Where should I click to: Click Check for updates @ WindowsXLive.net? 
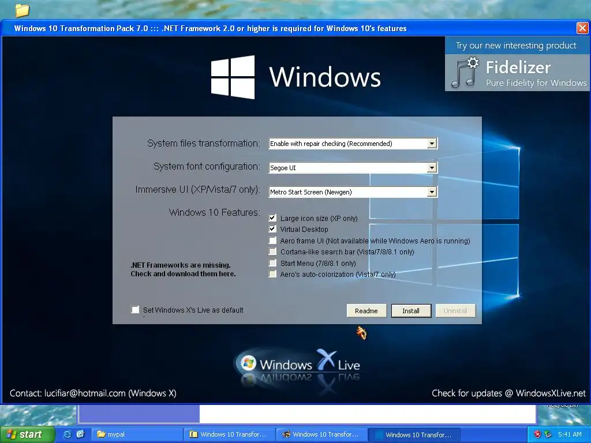tap(509, 393)
